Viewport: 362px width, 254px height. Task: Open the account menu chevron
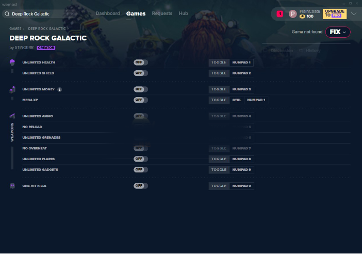pos(354,14)
